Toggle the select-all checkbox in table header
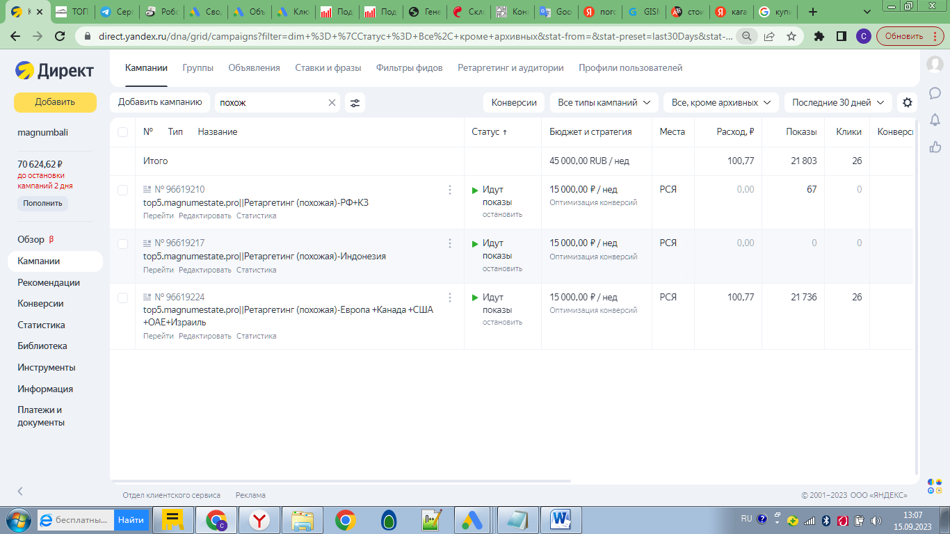This screenshot has width=950, height=534. [123, 132]
